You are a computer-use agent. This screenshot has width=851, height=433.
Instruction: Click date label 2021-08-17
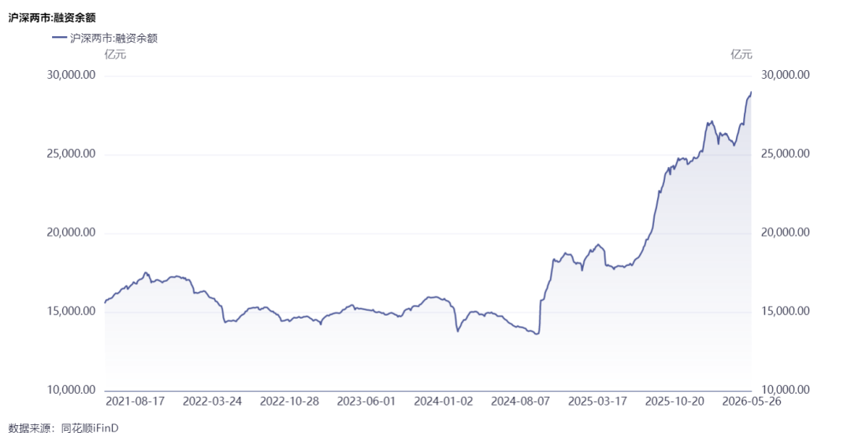(136, 402)
